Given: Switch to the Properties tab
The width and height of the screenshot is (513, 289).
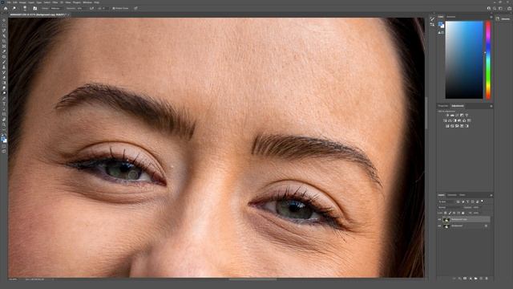Looking at the screenshot, I should click(x=443, y=106).
